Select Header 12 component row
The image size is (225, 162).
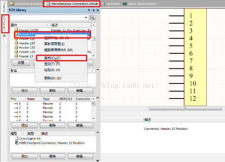(52, 35)
